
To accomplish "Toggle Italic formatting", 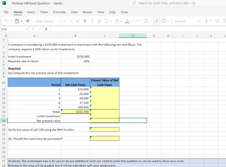I will point(92,21).
